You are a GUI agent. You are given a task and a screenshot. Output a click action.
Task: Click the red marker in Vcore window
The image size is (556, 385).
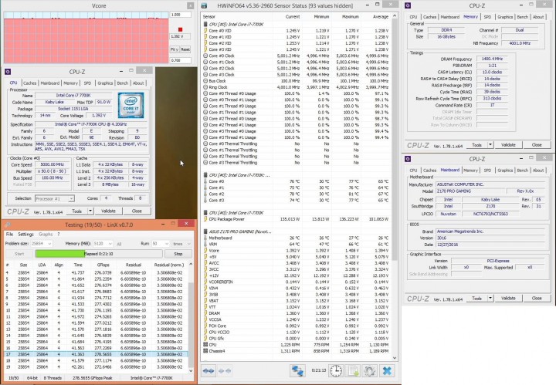point(180,29)
